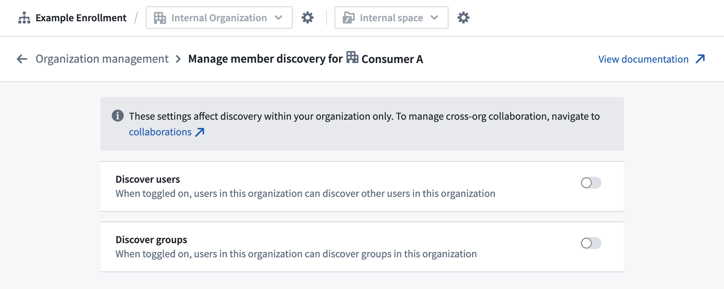Click the enrollment hierarchy icon
Viewport: 724px width, 289px height.
click(24, 18)
